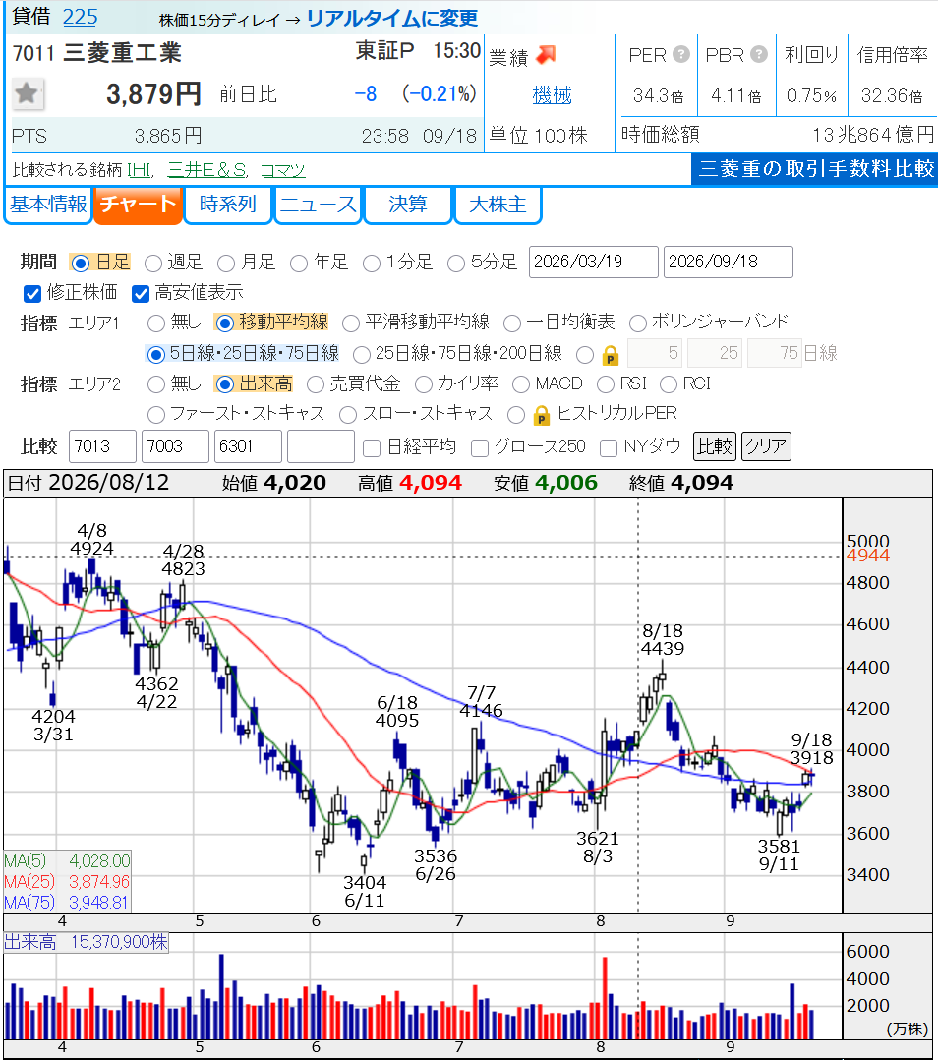Open the チャート tab

pos(138,205)
